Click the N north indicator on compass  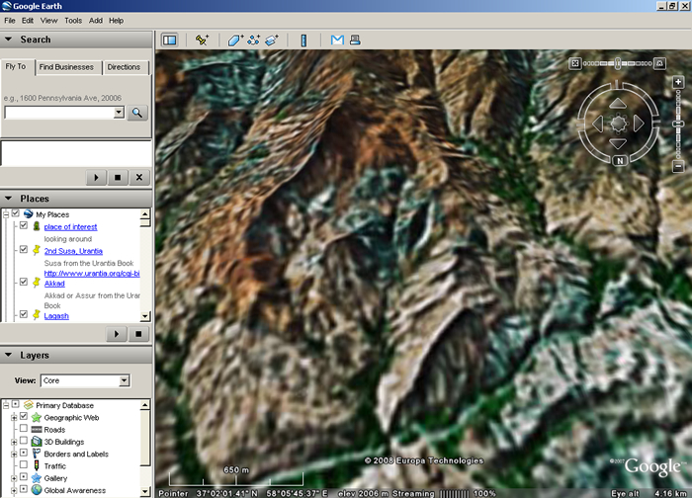[620, 160]
